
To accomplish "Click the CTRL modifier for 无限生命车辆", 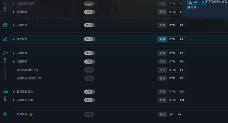I will (172, 100).
